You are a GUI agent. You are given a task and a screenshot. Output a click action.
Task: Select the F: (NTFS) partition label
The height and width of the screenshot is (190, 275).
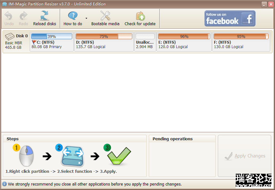[x=222, y=42]
